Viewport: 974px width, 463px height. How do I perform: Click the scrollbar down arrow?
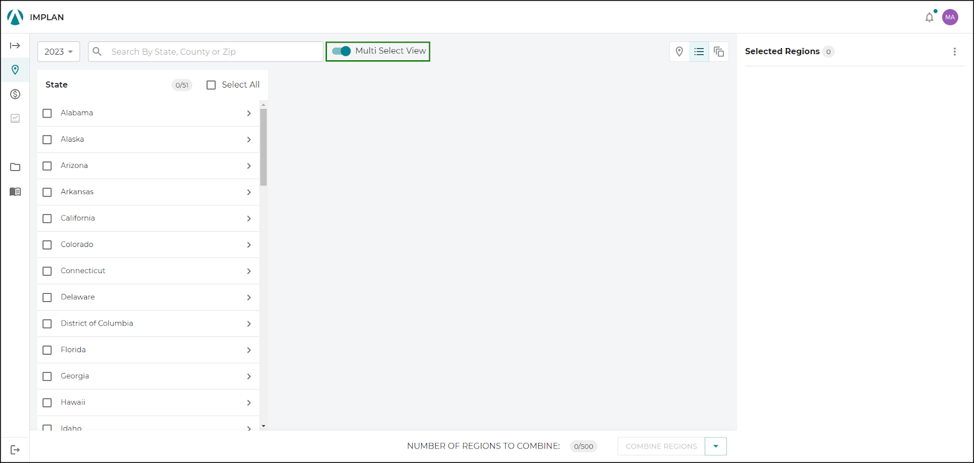[264, 426]
